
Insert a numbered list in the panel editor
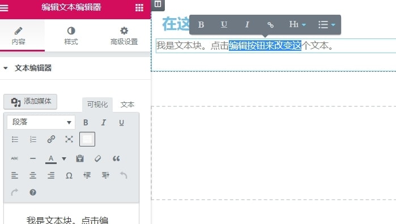(x=33, y=139)
